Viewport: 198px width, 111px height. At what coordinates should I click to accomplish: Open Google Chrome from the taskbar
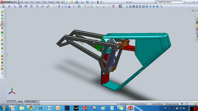pyautogui.click(x=31, y=108)
